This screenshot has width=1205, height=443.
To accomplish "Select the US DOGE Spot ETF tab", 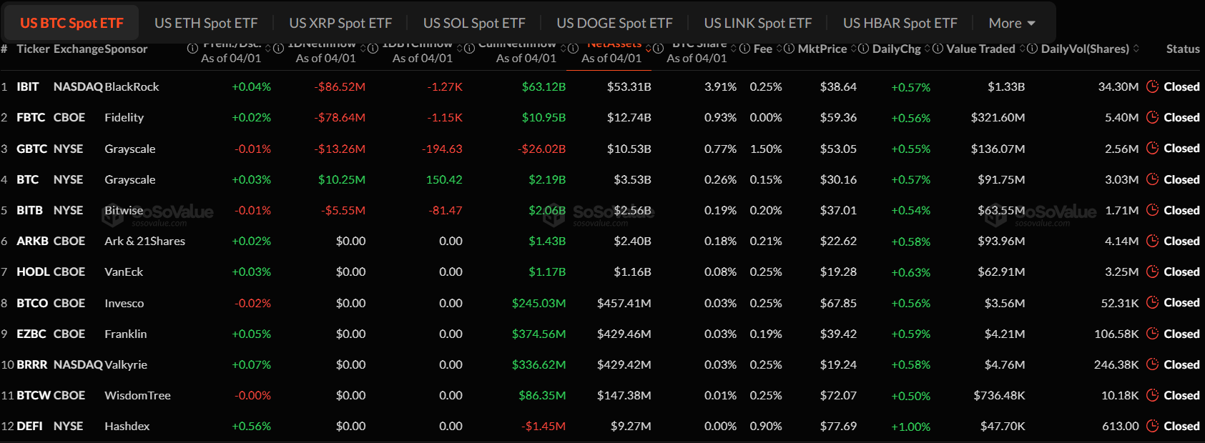I will tap(614, 22).
